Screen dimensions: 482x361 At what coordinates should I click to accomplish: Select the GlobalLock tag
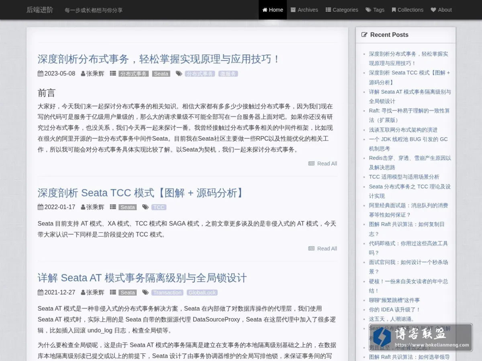[x=202, y=293]
